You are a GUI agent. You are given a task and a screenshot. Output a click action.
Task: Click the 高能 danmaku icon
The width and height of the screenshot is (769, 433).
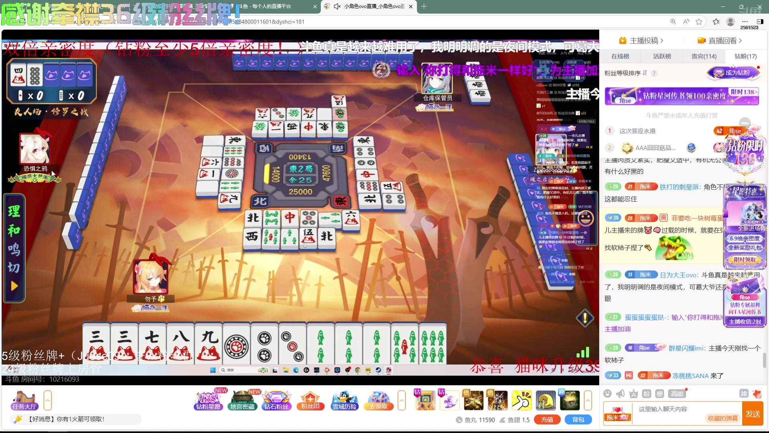[x=677, y=394]
